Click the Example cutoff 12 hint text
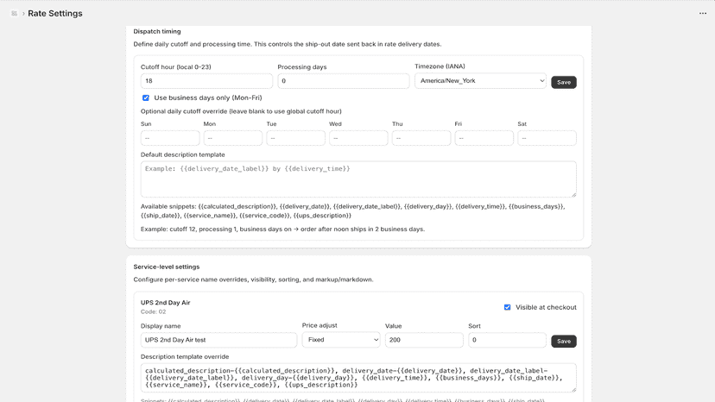The height and width of the screenshot is (402, 715). 282,229
